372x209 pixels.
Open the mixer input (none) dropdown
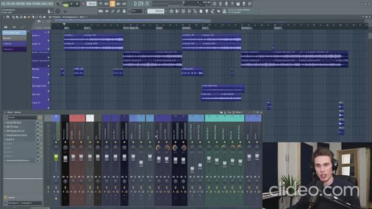pyautogui.click(x=23, y=117)
